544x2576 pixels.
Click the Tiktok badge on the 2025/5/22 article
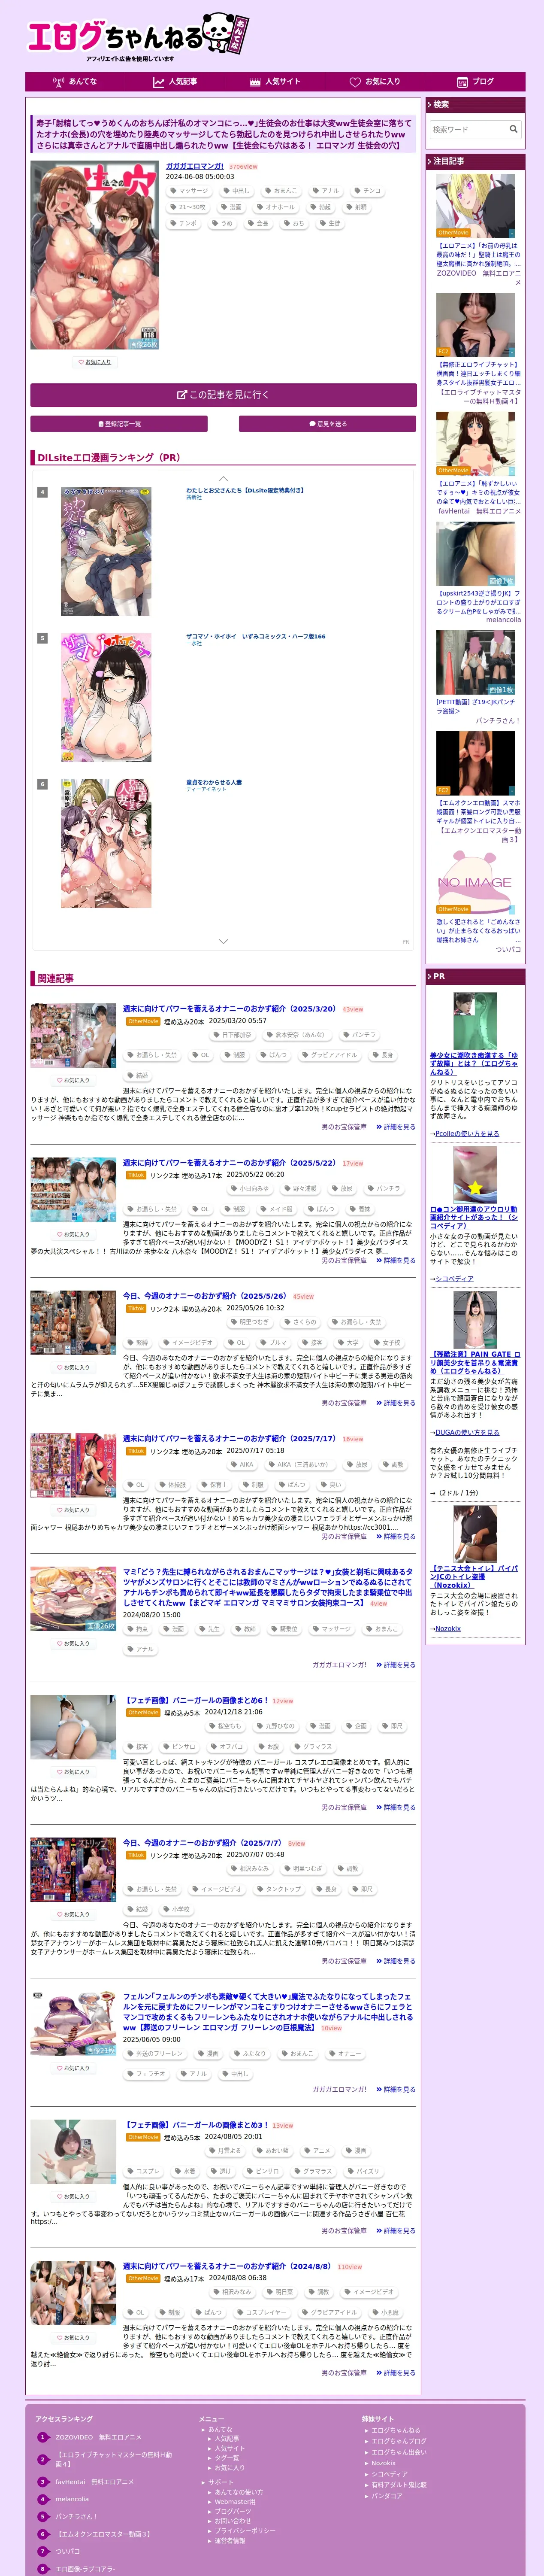click(136, 1175)
